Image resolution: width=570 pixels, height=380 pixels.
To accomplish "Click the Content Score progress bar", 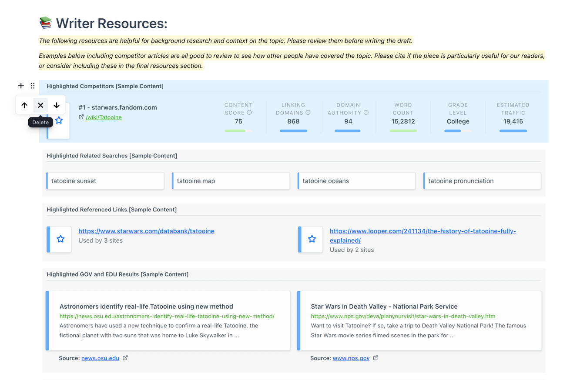I will 238,131.
